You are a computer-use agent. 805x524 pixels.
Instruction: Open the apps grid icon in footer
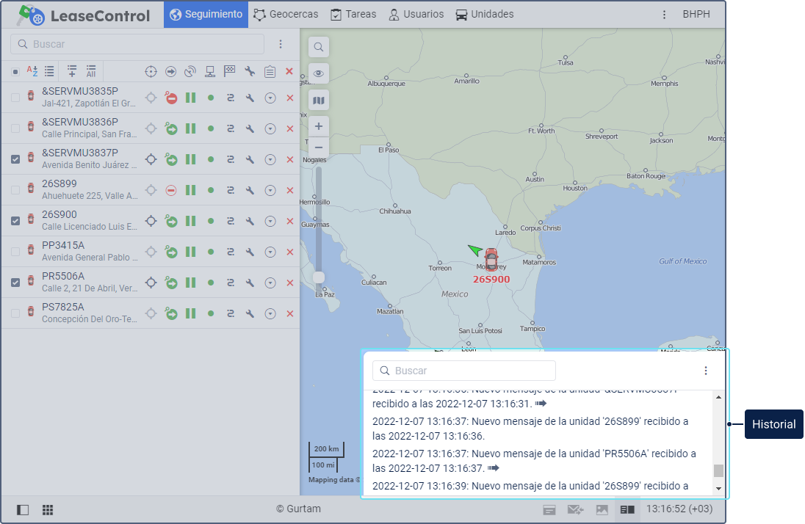click(x=48, y=509)
